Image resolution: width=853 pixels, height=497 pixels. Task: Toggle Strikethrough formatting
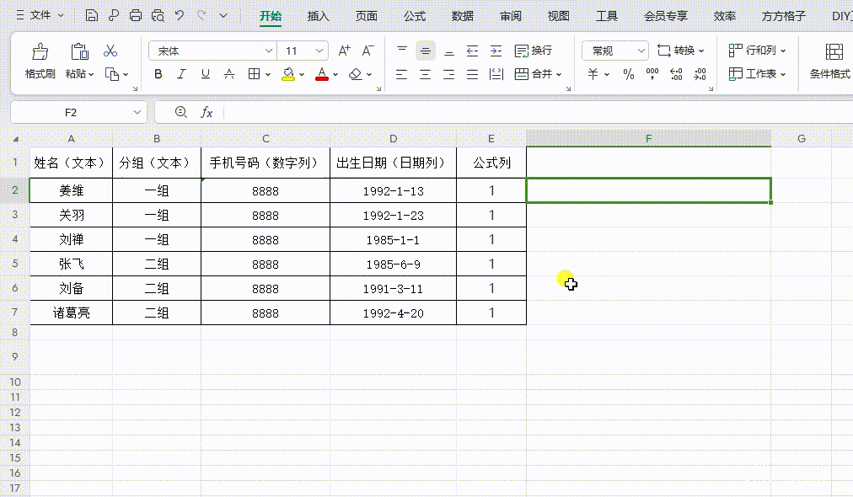click(x=229, y=74)
